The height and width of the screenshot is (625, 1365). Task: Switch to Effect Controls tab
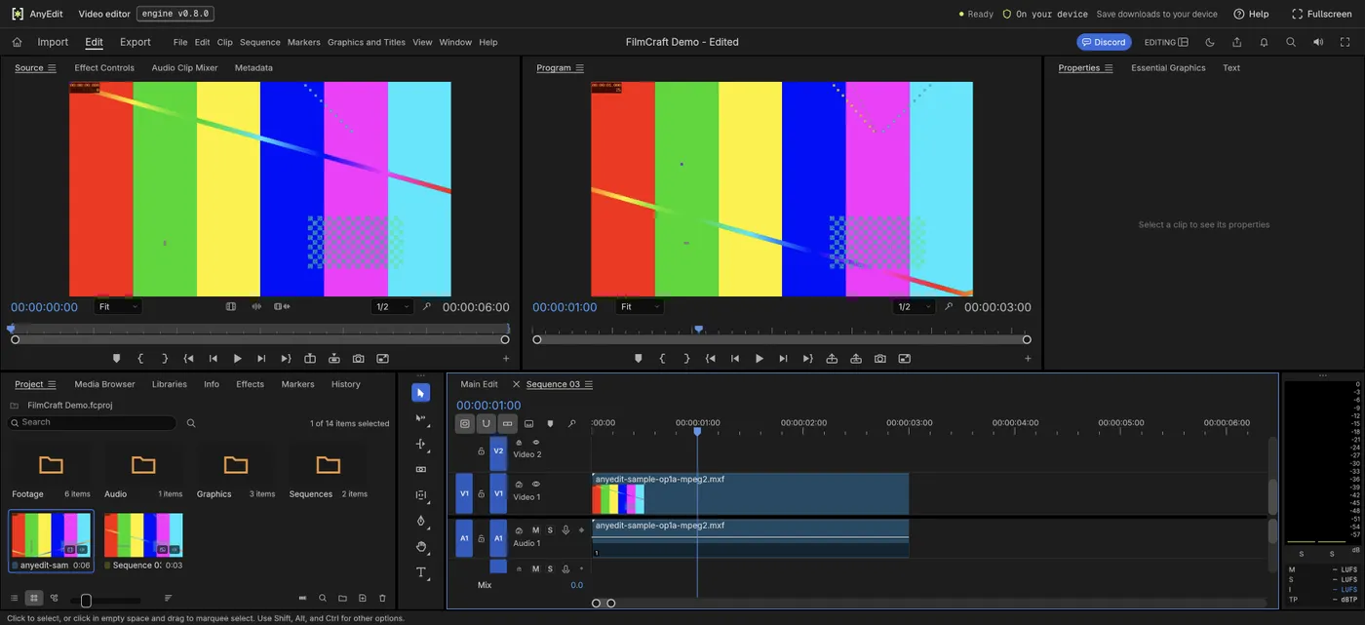pyautogui.click(x=104, y=68)
